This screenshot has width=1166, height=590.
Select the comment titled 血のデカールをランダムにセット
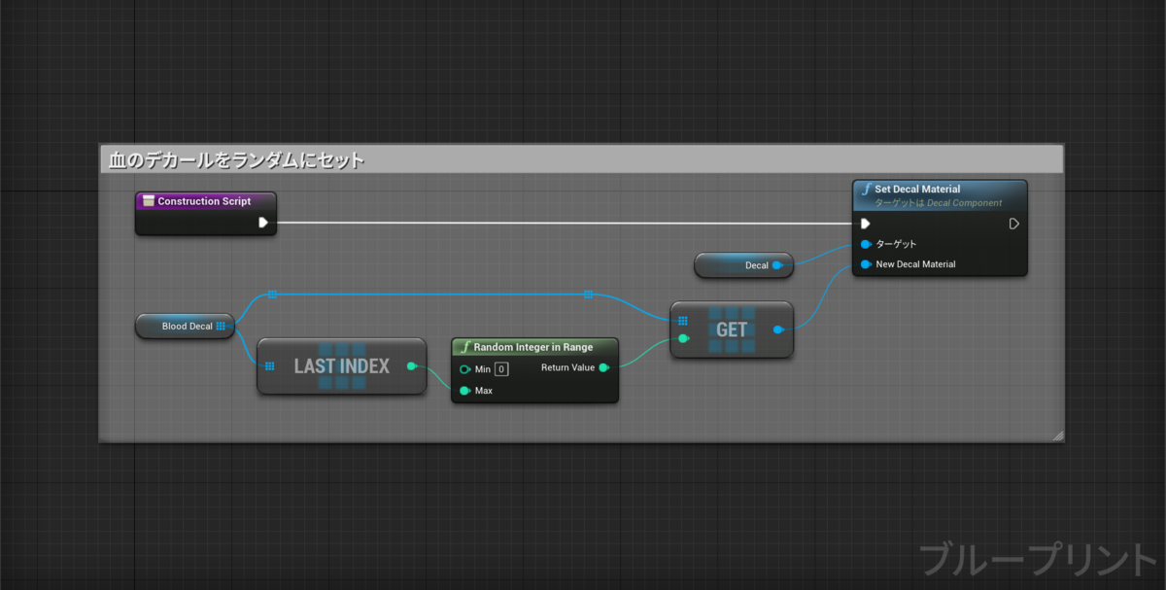[x=581, y=159]
